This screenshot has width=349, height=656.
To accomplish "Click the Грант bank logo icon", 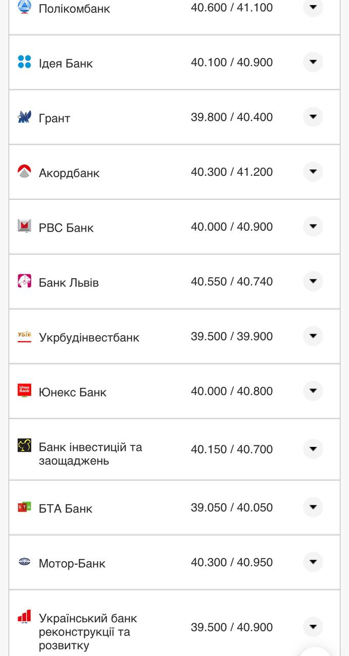I will click(24, 117).
